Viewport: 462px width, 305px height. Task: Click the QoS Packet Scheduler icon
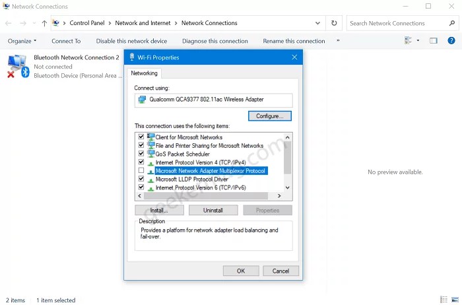tap(151, 154)
